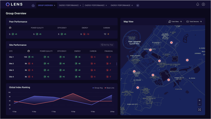Select the map marker near Barsha Heights
This screenshot has height=119, width=211.
tap(150, 50)
